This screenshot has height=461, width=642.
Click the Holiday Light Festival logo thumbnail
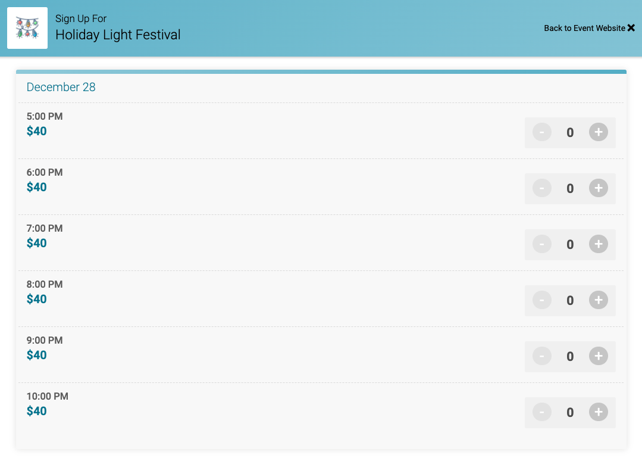coord(27,28)
